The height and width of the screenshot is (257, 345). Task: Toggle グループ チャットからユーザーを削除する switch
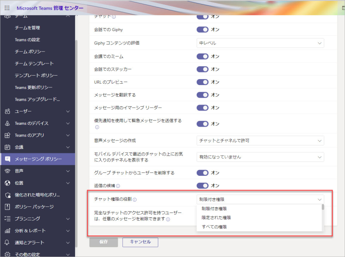click(202, 173)
